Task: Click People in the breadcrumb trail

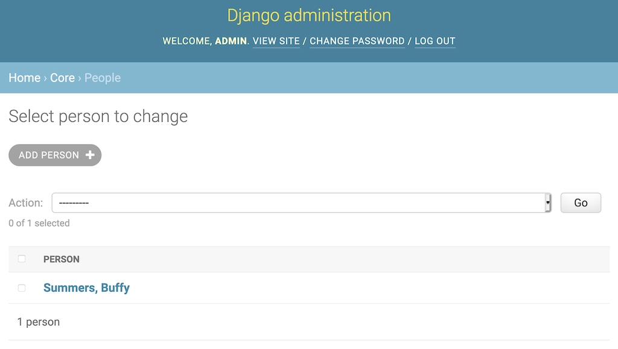Action: 103,78
